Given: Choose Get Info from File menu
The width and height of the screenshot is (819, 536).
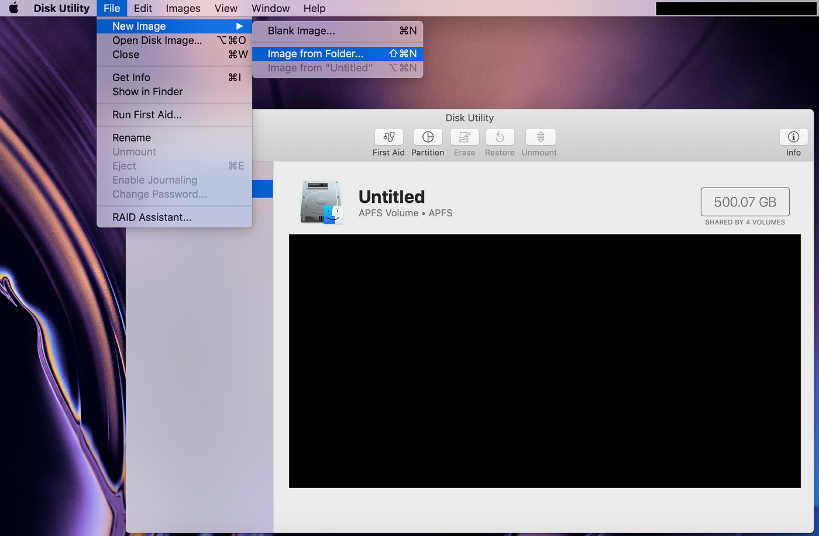Looking at the screenshot, I should pos(174,77).
